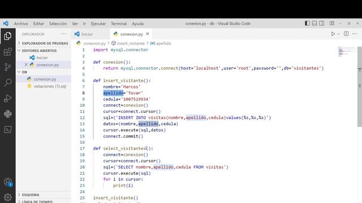Image resolution: width=362 pixels, height=203 pixels.
Task: Click the INSERT INTO visitas sql line
Action: pyautogui.click(x=187, y=118)
